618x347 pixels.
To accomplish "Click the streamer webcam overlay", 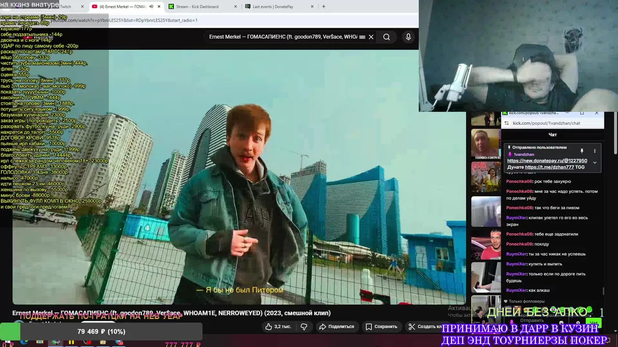I will click(518, 56).
